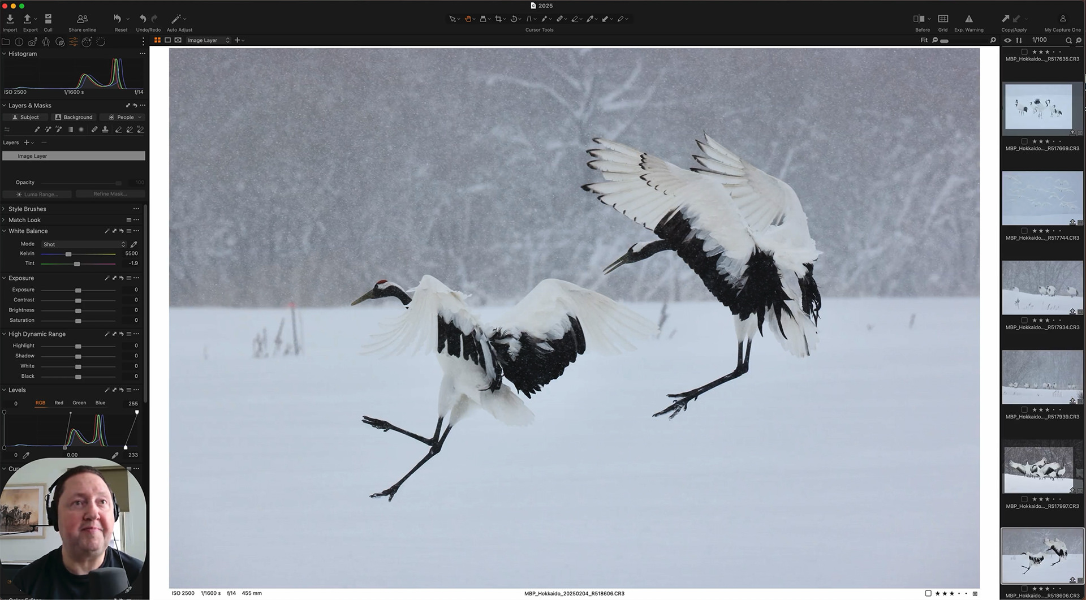Click the Auto Adjust magic wand

[176, 19]
